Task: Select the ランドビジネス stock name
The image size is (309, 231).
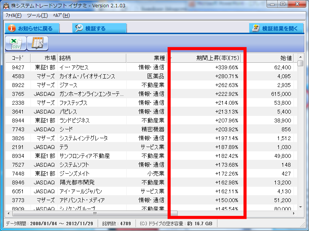Action: (75, 121)
